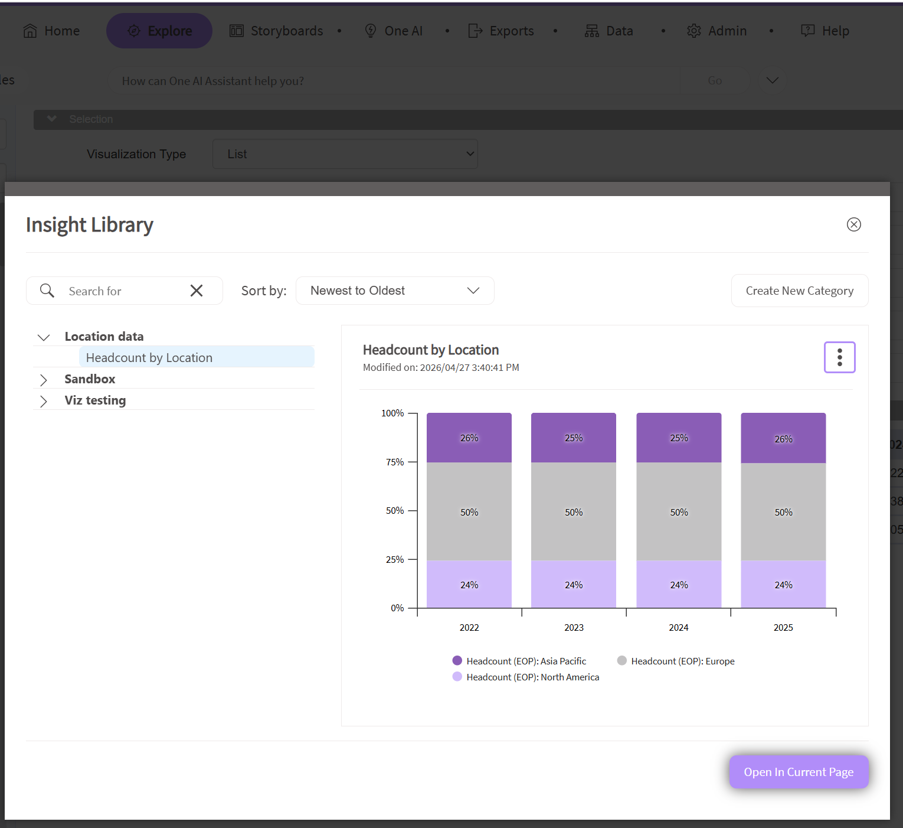Viewport: 903px width, 828px height.
Task: Close the Insight Library dialog
Action: point(853,224)
